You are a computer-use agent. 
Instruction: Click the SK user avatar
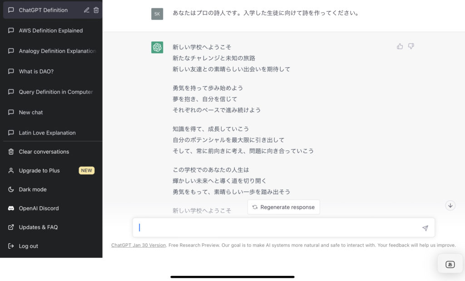click(x=157, y=14)
